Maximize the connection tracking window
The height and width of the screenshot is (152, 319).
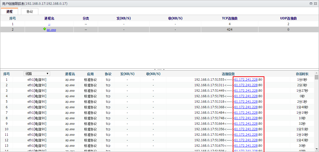coord(311,3)
